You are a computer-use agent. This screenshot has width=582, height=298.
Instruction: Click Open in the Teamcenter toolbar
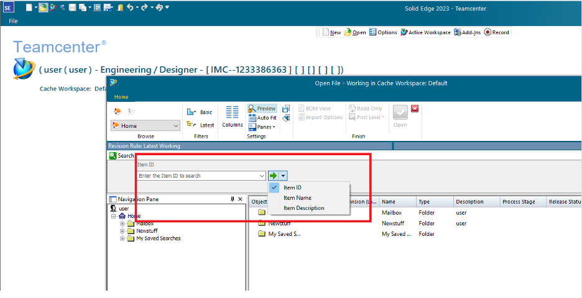click(x=355, y=33)
